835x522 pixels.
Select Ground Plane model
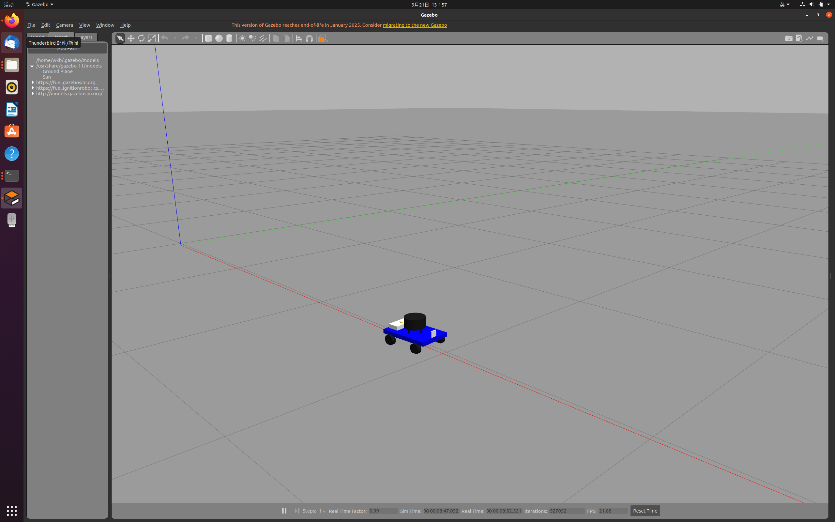click(58, 71)
